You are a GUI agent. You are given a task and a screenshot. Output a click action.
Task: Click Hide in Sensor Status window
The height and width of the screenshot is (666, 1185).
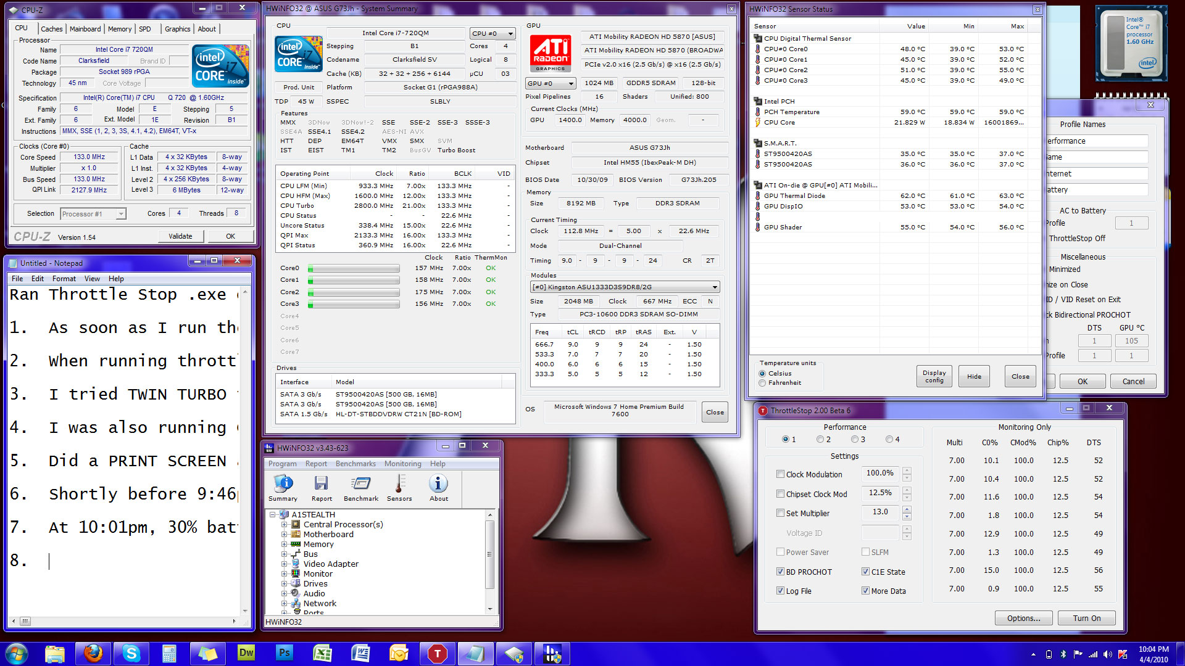(x=974, y=376)
